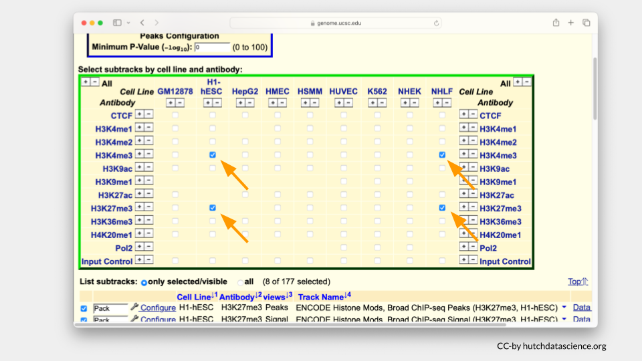Click the top-right All minus button
Screen dimensions: 642x361
[x=527, y=82]
